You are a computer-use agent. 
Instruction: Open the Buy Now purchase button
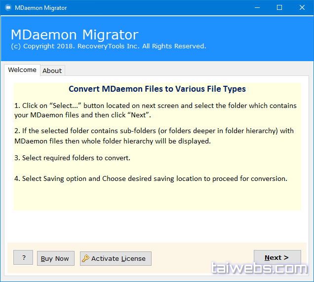(55, 258)
